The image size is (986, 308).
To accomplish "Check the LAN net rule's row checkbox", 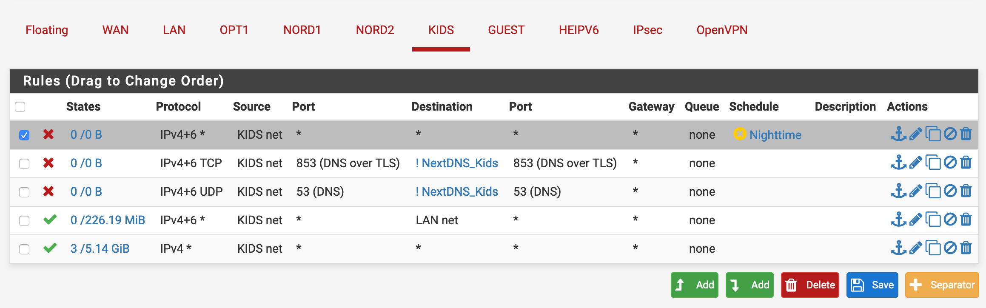I will point(24,220).
